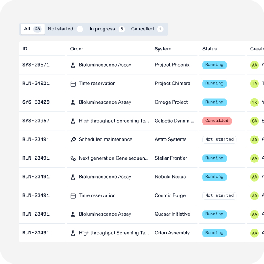Click wrench icon beside Scheduled maintenance
The height and width of the screenshot is (264, 264).
(73, 140)
